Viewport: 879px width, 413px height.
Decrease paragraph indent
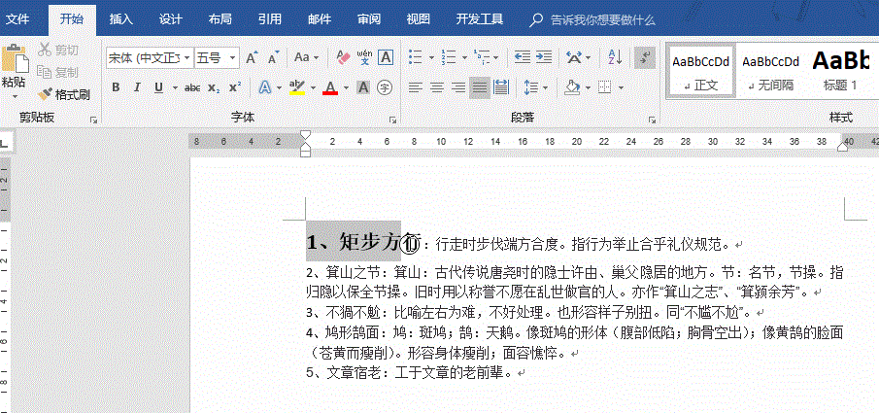click(523, 57)
